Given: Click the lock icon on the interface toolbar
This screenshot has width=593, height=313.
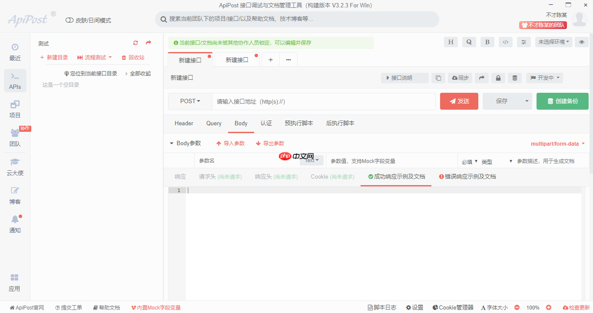Looking at the screenshot, I should point(498,78).
